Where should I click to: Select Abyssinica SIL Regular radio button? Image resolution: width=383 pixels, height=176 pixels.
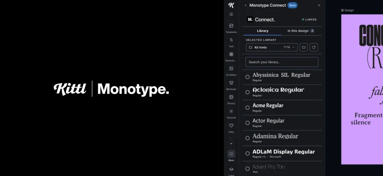248,77
